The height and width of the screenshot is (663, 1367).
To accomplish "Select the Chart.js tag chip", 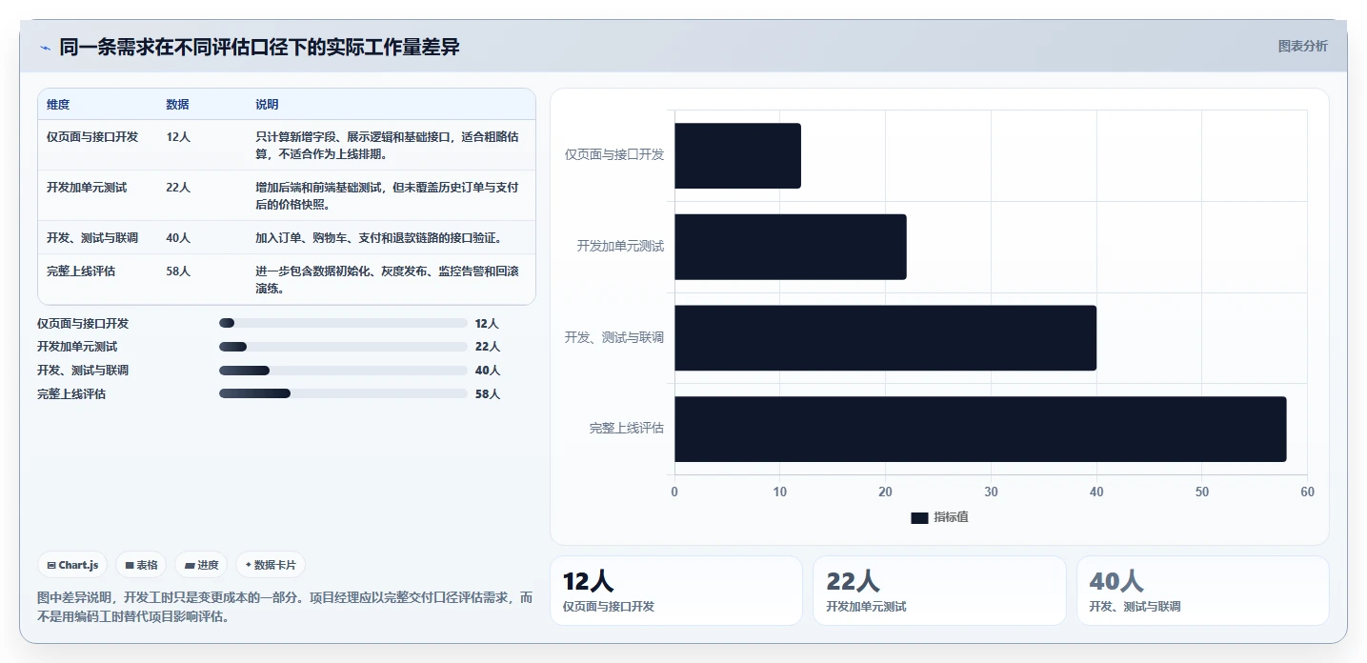I will pos(73,565).
